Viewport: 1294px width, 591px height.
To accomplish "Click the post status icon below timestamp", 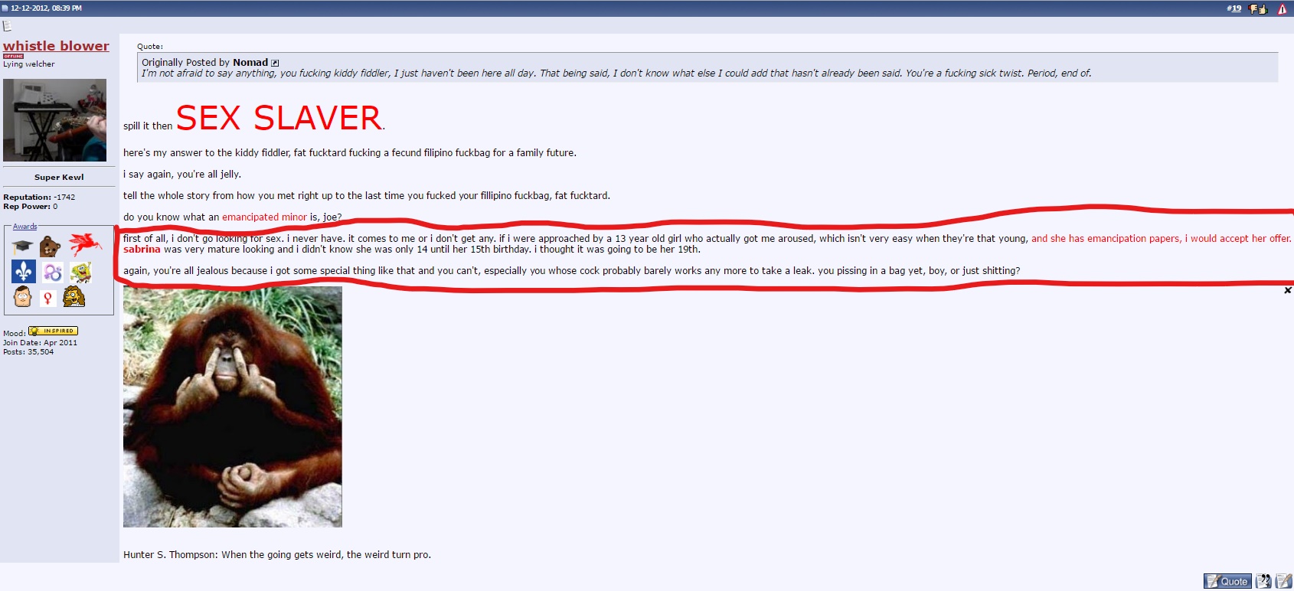I will (x=7, y=26).
